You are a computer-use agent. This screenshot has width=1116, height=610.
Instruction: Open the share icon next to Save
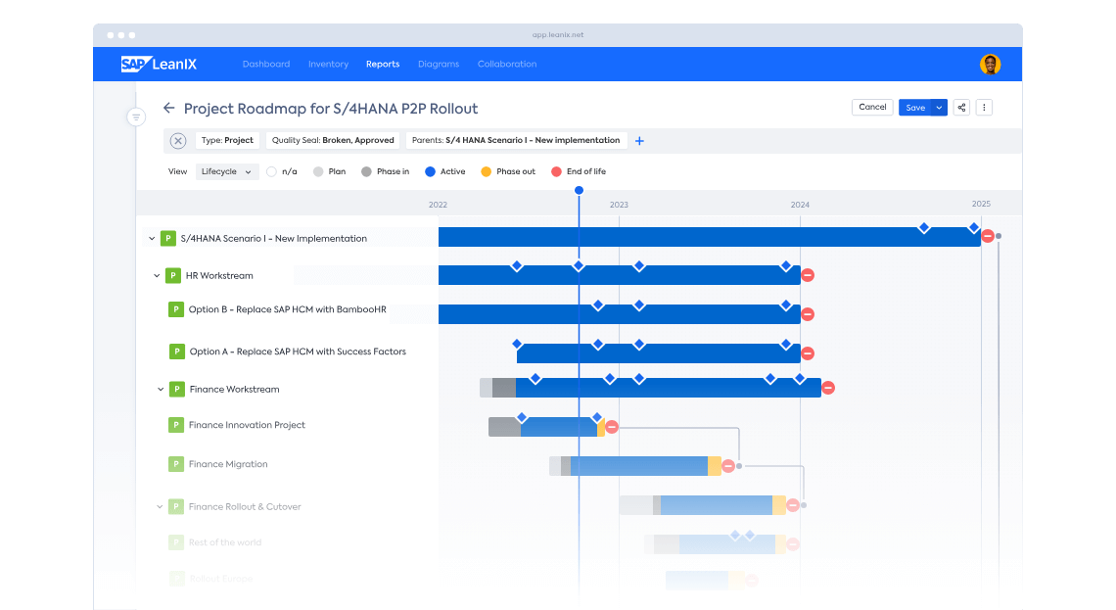961,108
